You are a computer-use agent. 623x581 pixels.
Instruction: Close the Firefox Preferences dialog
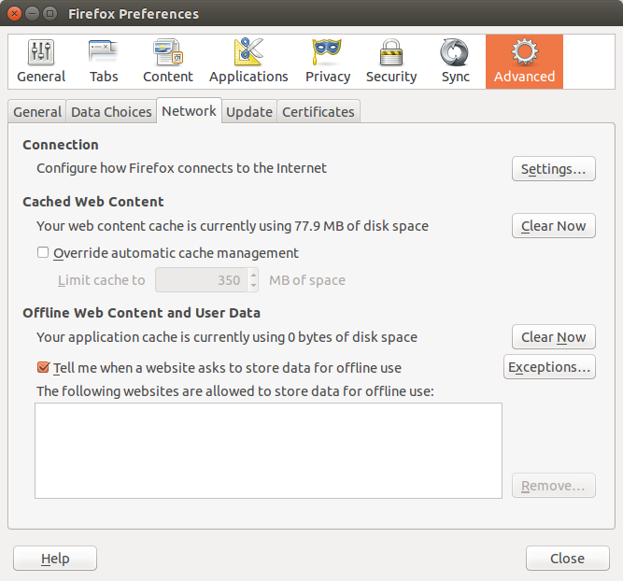point(567,559)
